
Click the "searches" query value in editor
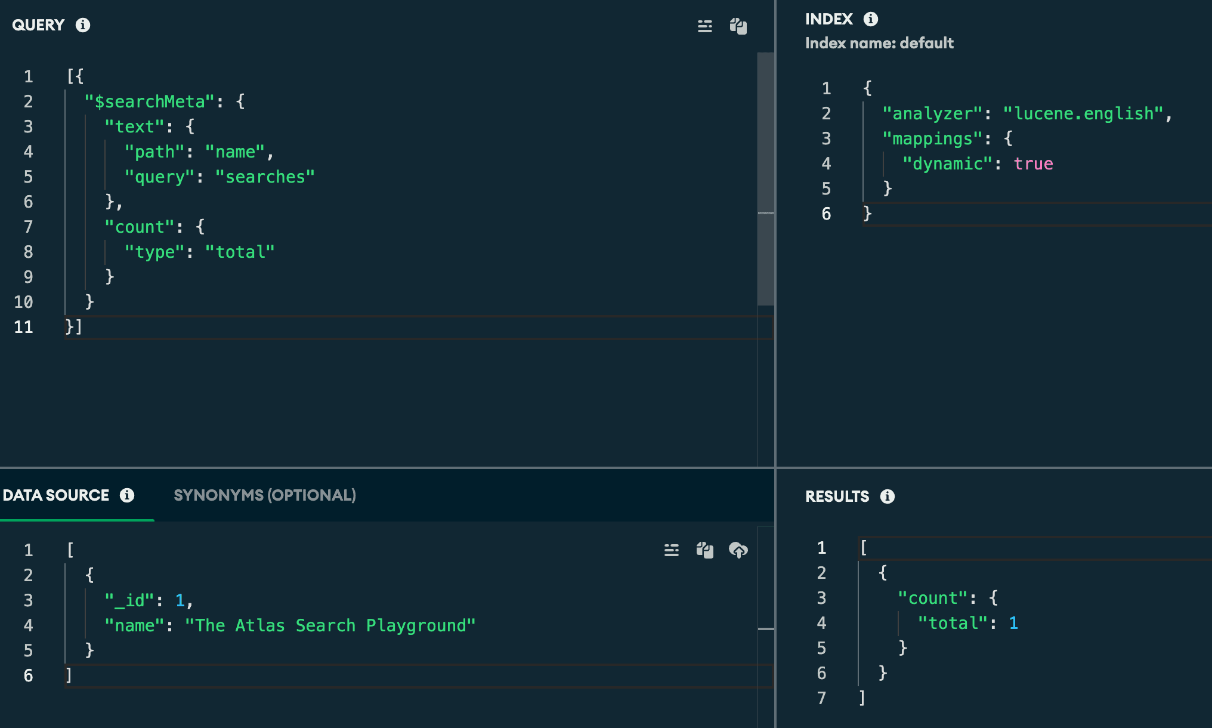coord(265,177)
